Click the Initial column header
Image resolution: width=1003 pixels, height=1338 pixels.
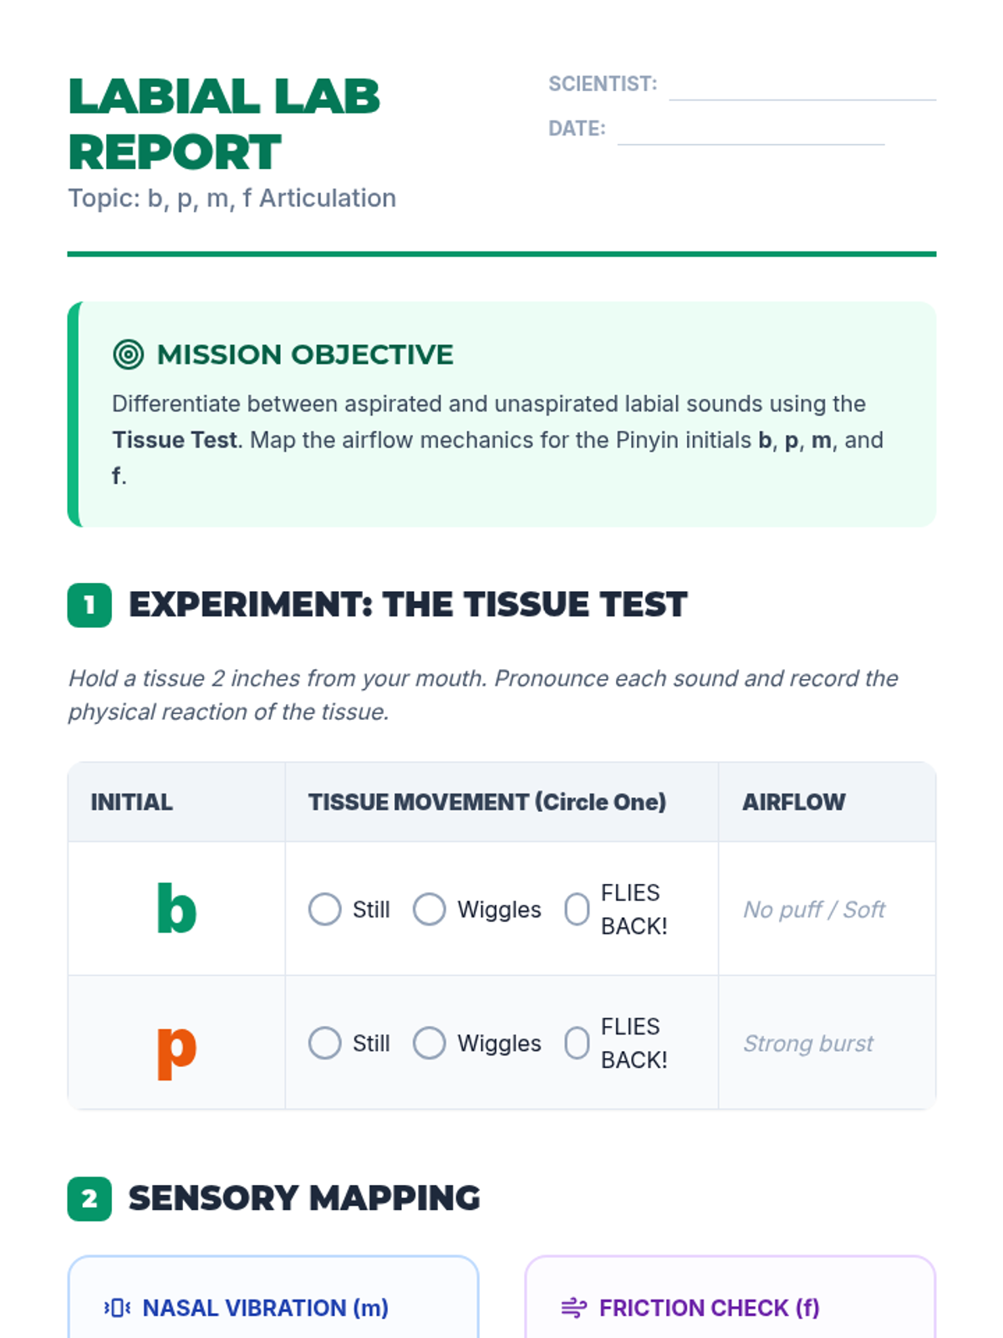(132, 802)
